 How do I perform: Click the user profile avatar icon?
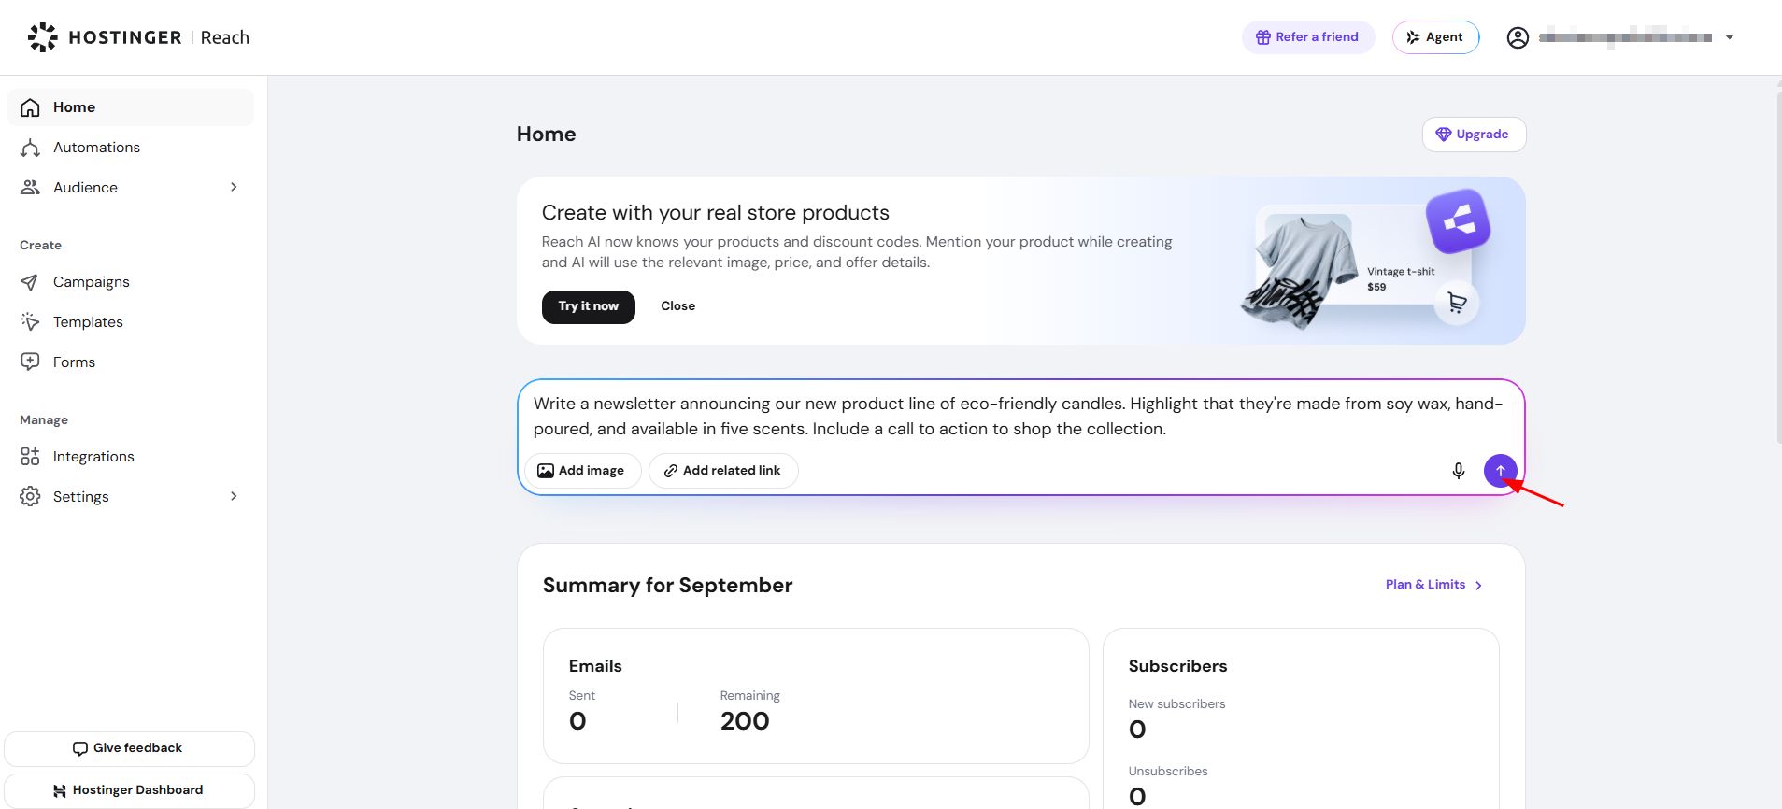tap(1518, 37)
